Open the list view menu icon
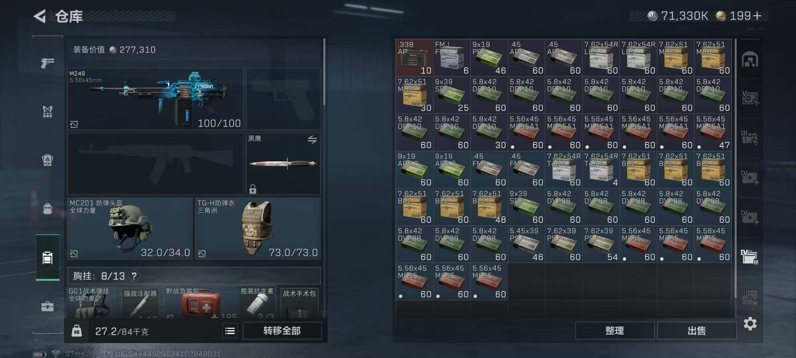The image size is (796, 358). [230, 331]
